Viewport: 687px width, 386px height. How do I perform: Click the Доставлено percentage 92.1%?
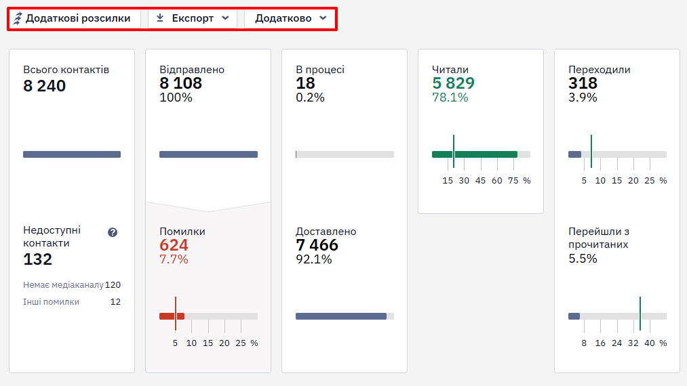(x=314, y=259)
